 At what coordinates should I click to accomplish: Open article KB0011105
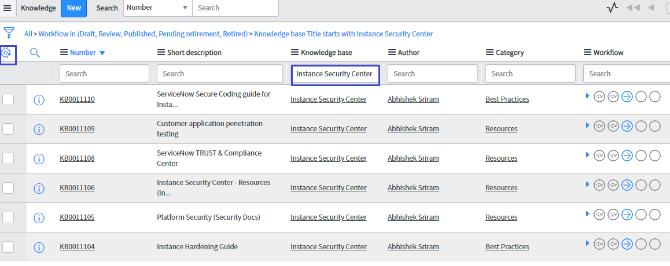78,217
